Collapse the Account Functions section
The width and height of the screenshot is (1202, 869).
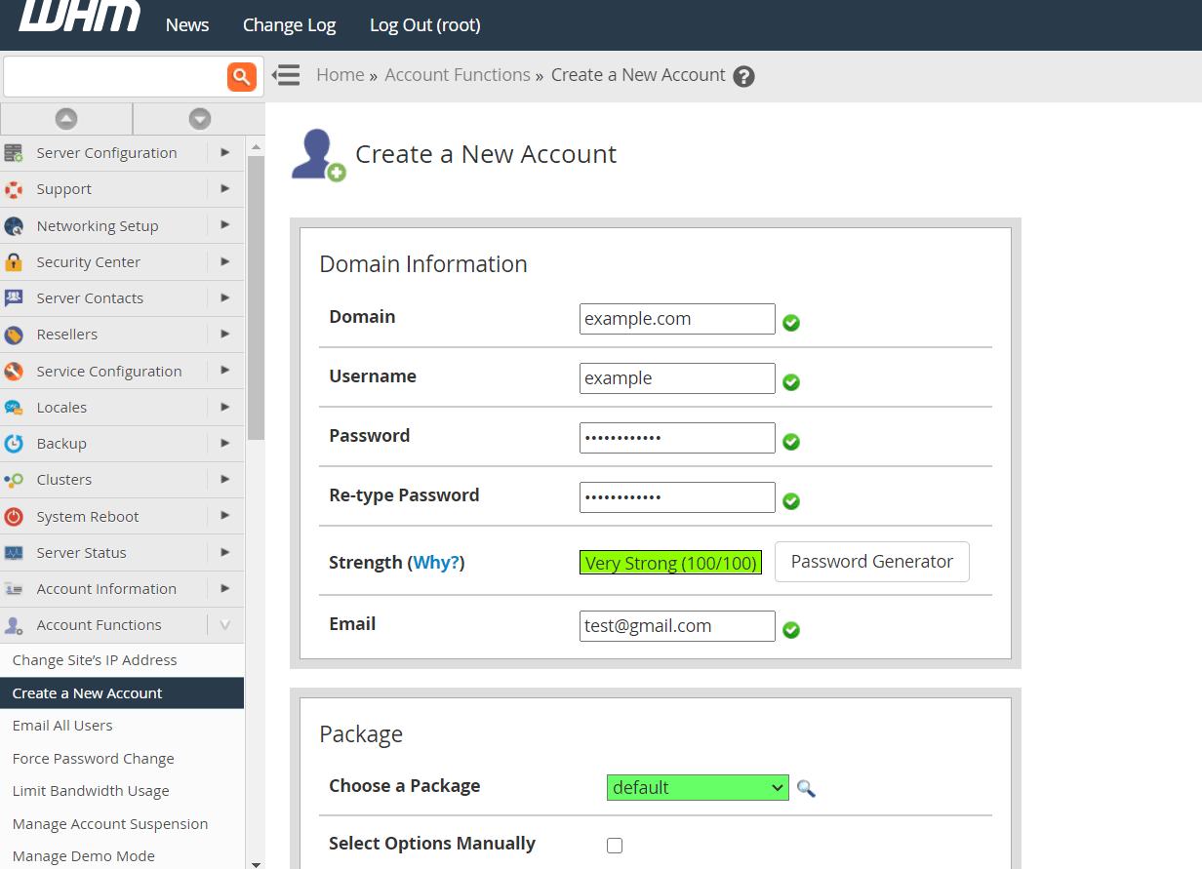225,624
